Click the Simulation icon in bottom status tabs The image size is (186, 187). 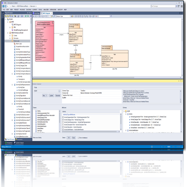(x=6, y=143)
